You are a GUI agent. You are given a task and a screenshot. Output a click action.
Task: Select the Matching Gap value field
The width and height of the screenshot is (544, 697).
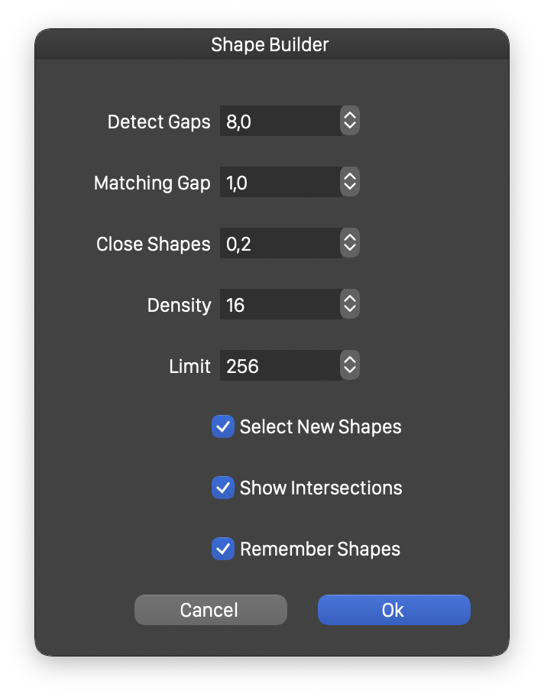(x=280, y=182)
